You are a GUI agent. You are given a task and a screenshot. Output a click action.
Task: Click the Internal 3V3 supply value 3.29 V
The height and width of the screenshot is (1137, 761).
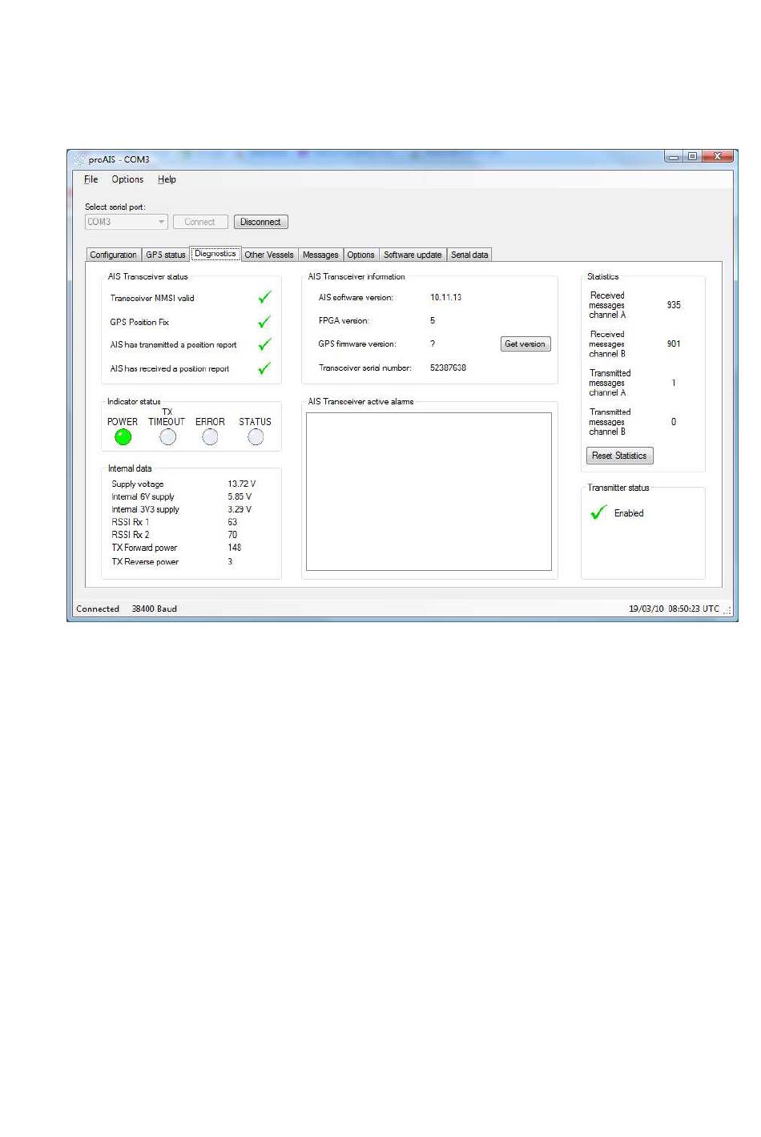coord(240,509)
